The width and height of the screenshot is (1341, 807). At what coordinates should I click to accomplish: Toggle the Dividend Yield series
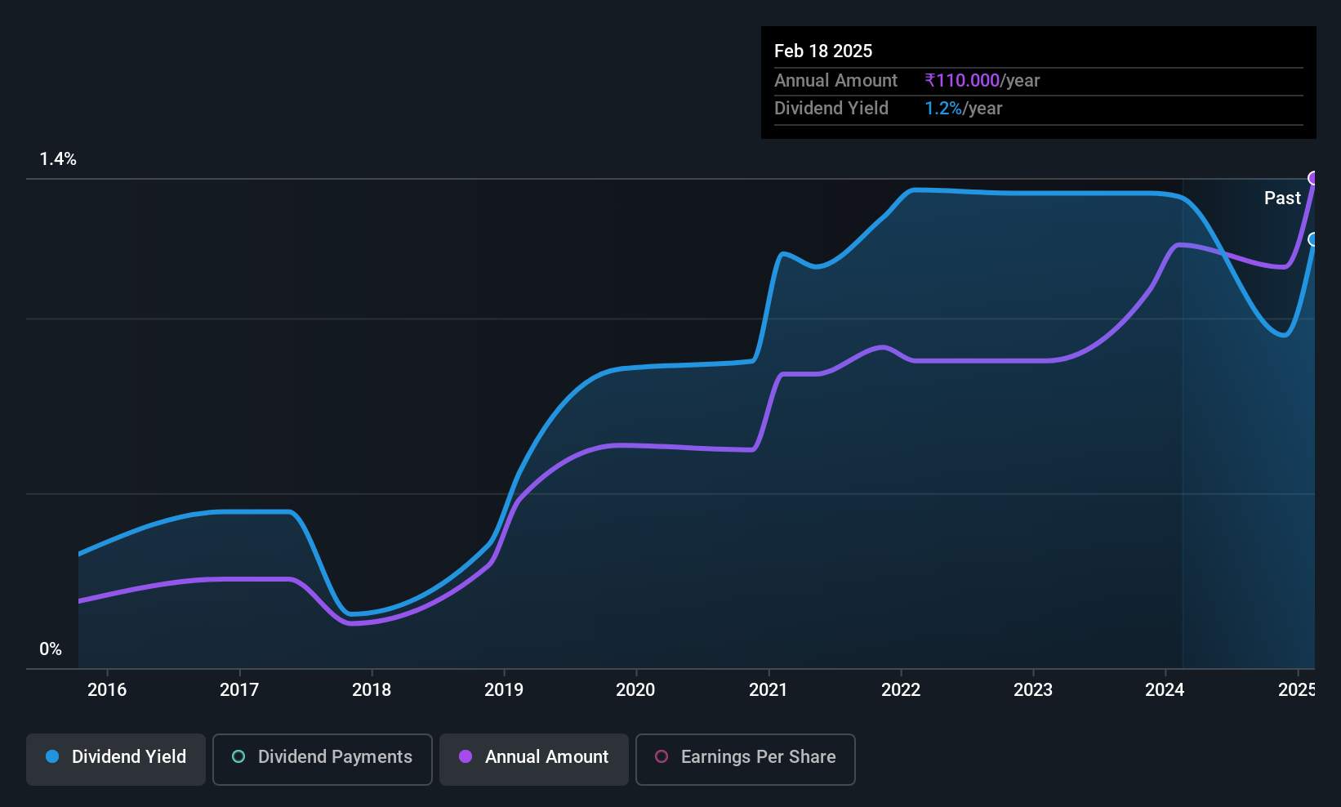tap(116, 759)
